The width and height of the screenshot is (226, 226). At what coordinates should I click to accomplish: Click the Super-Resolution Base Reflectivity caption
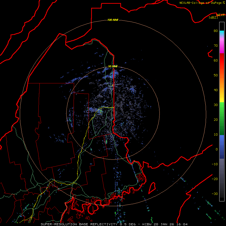click(79, 224)
